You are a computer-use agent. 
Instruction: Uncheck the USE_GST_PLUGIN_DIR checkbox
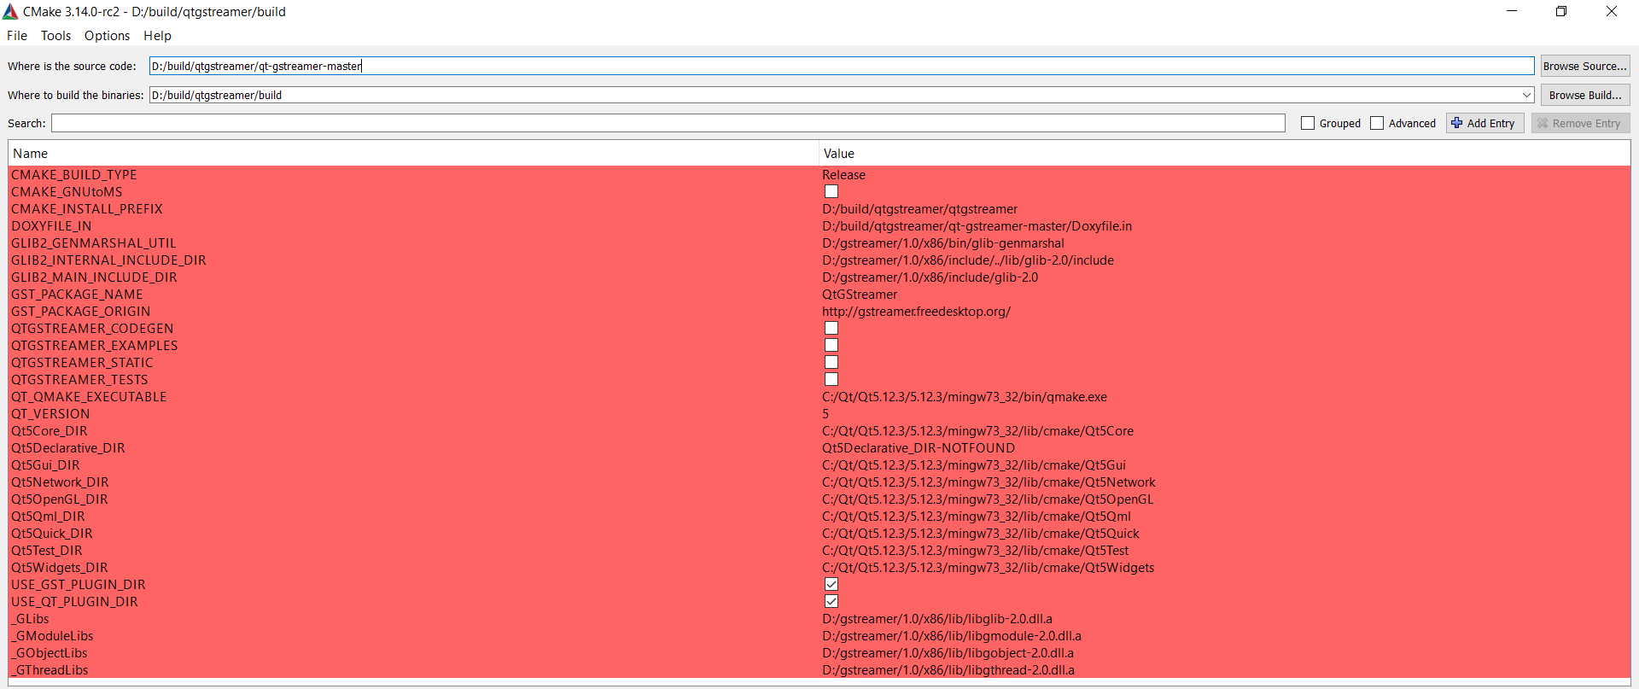(831, 584)
